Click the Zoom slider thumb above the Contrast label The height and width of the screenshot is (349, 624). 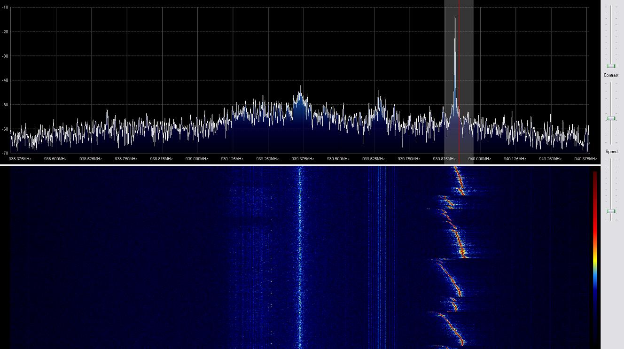(611, 66)
